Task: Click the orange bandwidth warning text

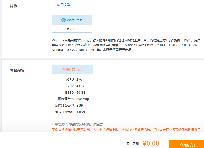Action: coord(126,130)
